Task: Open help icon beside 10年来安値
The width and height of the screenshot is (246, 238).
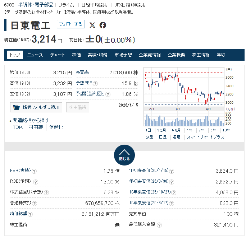Action: (172, 204)
